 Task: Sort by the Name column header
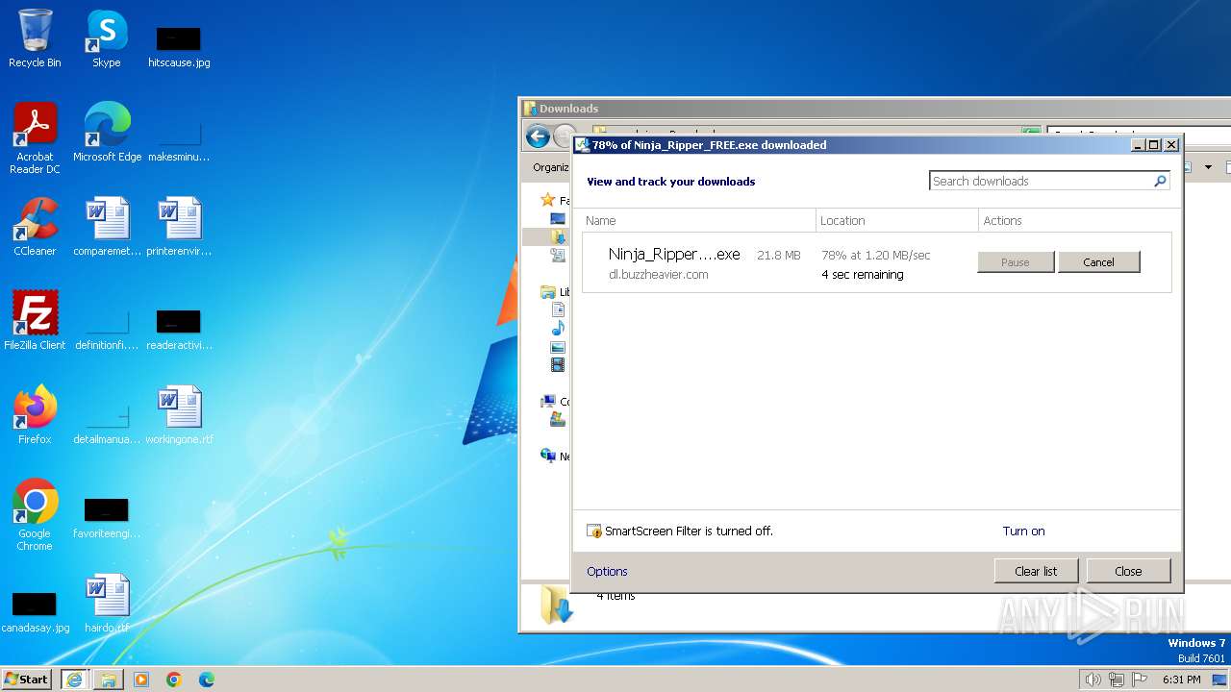pos(698,220)
